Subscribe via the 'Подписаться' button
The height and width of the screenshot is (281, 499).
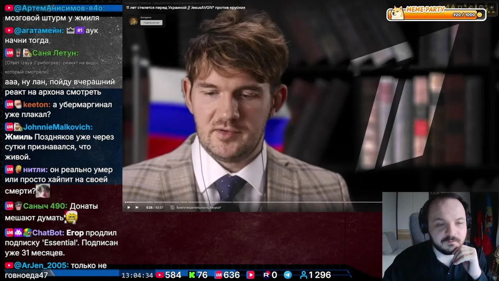click(x=151, y=23)
